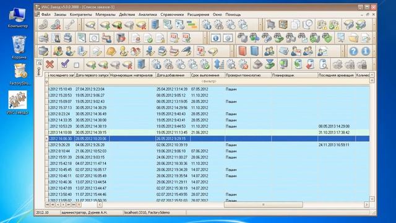Open the Gantt chart schedule icon
The height and width of the screenshot is (223, 396).
[192, 25]
